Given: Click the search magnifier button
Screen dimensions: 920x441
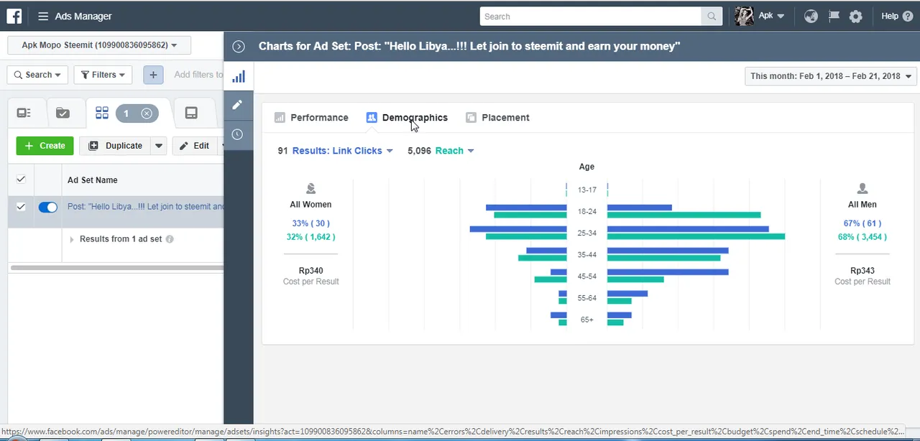Looking at the screenshot, I should [x=712, y=16].
